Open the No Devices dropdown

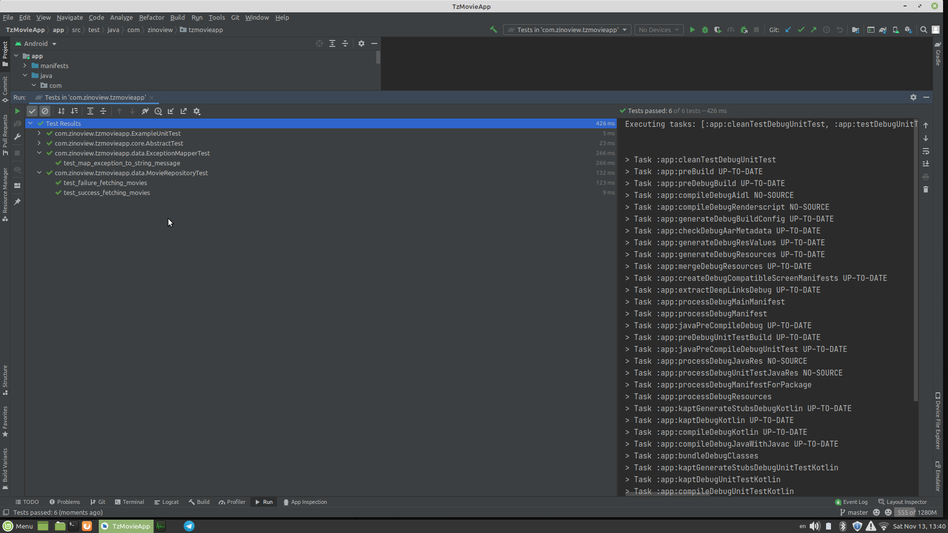pyautogui.click(x=659, y=30)
